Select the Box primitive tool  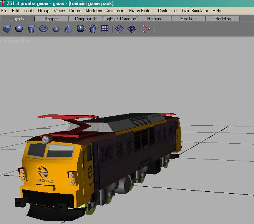point(7,28)
